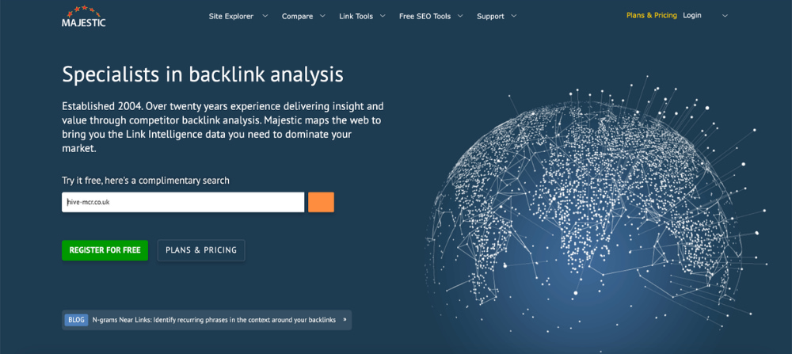Expand the chevron next to Site Explorer
The image size is (792, 354).
tap(265, 16)
